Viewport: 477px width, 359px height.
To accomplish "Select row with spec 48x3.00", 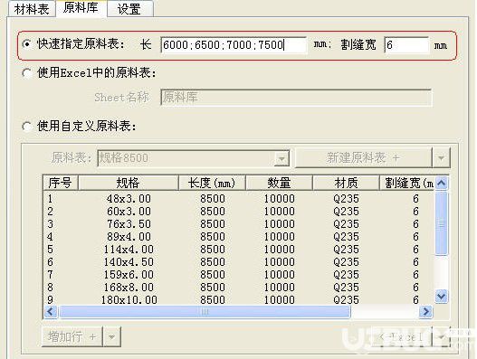I will [x=239, y=199].
